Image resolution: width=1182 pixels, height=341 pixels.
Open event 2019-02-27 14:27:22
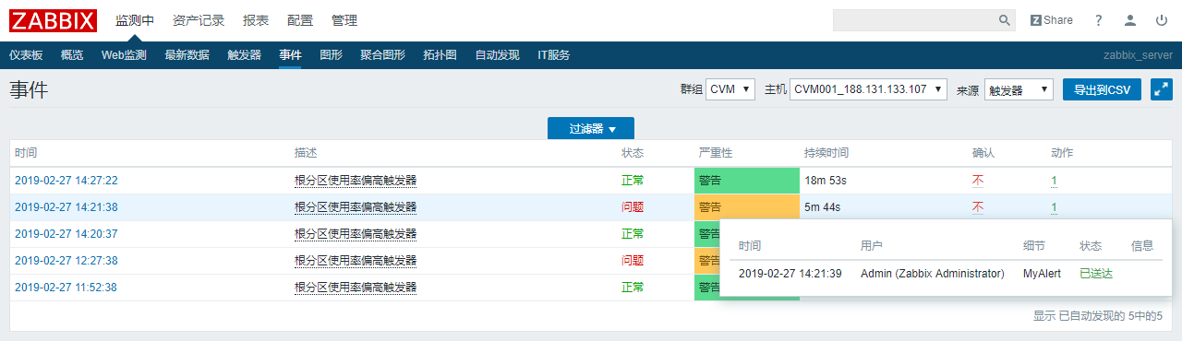[66, 181]
